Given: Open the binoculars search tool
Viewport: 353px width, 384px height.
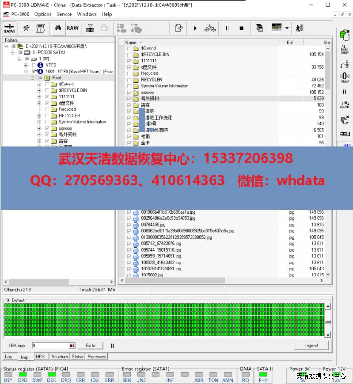Looking at the screenshot, I should pyautogui.click(x=57, y=28).
